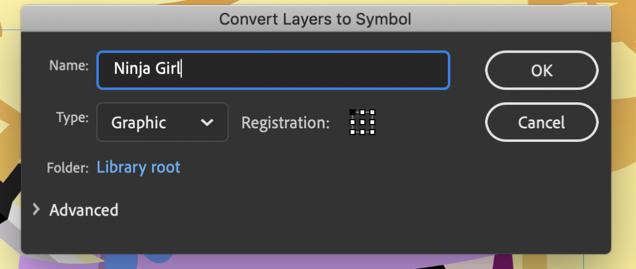Expand the Advanced section arrow
This screenshot has height=269, width=636.
(x=36, y=209)
